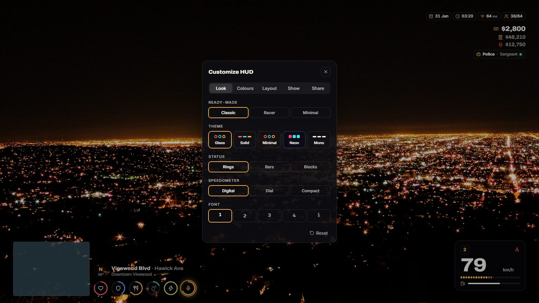
Task: Click the health heart status ring
Action: pos(101,288)
